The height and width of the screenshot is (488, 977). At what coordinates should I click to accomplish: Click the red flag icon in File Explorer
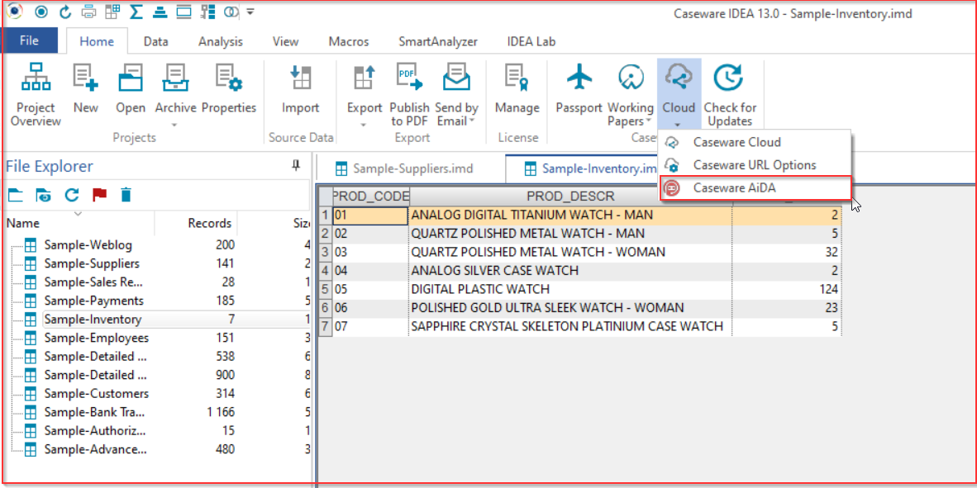point(99,195)
